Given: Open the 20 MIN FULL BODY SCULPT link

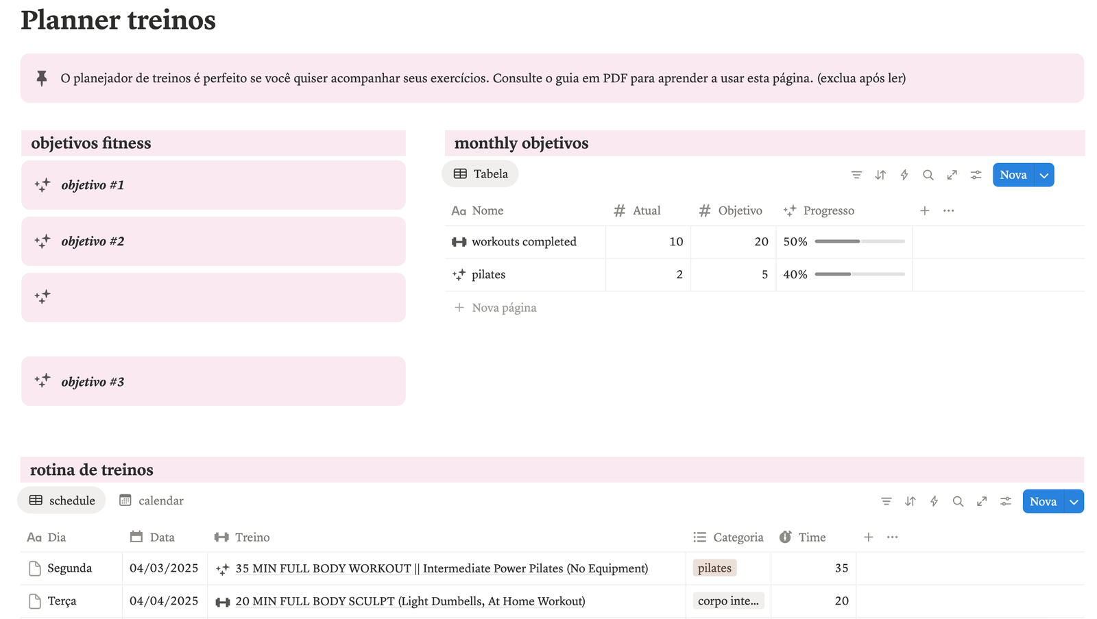Looking at the screenshot, I should (410, 601).
